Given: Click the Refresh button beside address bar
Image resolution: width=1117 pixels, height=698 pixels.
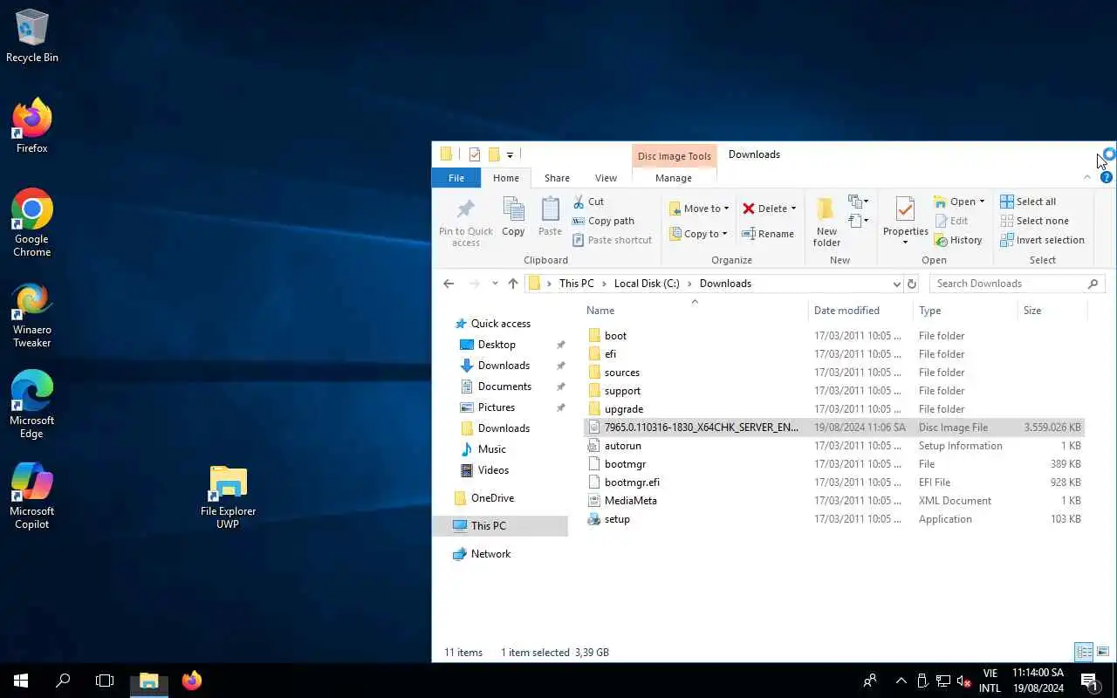Looking at the screenshot, I should 912,284.
